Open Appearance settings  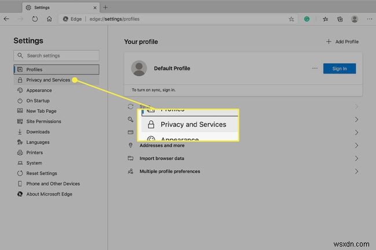pyautogui.click(x=56, y=90)
